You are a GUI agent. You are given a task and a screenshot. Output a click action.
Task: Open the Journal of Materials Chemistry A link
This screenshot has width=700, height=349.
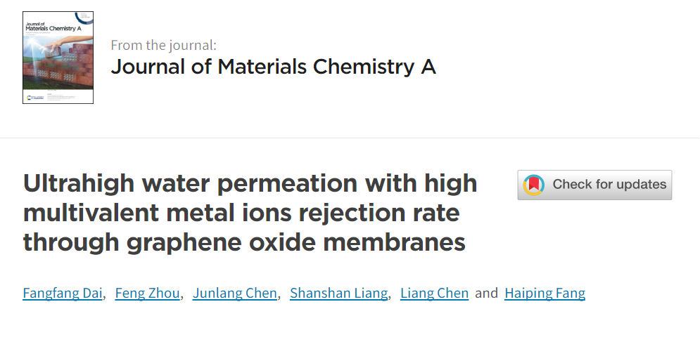coord(273,67)
